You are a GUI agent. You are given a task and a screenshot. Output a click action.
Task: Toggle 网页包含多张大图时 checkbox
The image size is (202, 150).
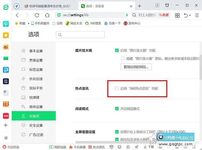click(117, 139)
